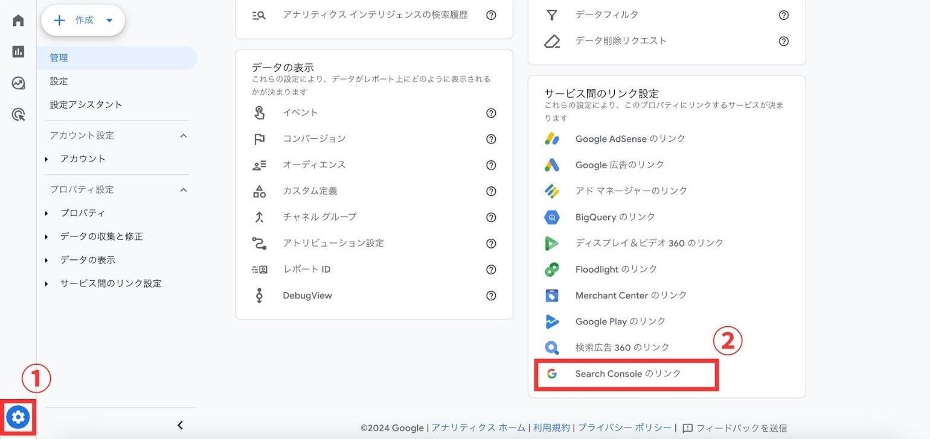Click the 作成 create button

click(x=83, y=21)
